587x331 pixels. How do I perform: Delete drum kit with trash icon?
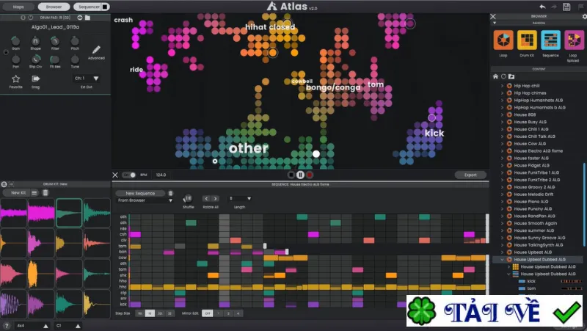[45, 193]
